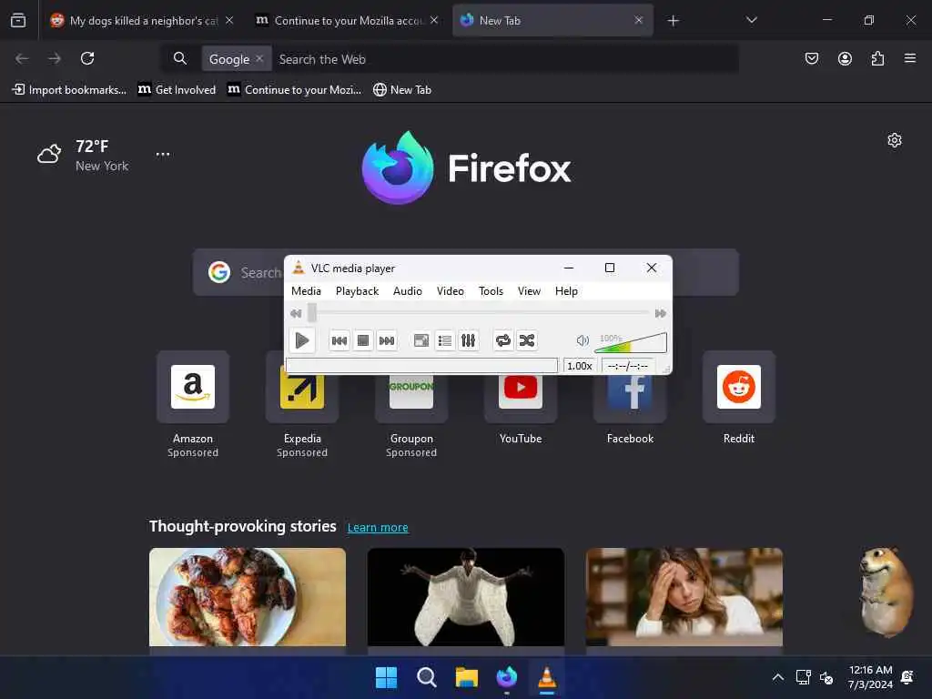Close the New Tab tab
932x699 pixels.
(x=638, y=20)
